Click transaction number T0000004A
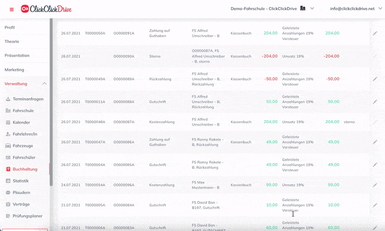 (x=95, y=165)
